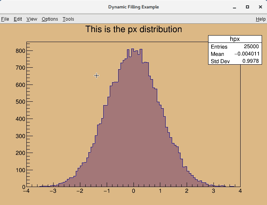Open the View menu
Screen dimensions: 267x205
click(32, 19)
